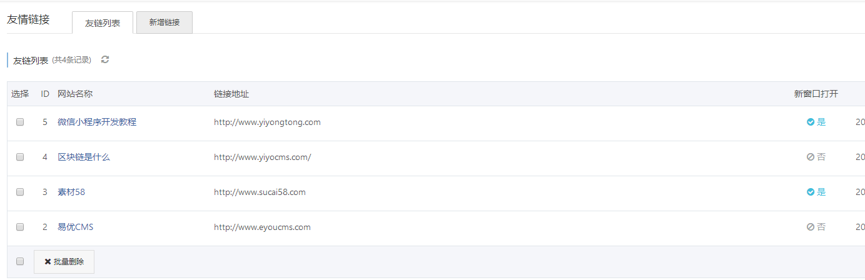Click the blue check icon for 素材58
The height and width of the screenshot is (280, 865).
(x=811, y=192)
